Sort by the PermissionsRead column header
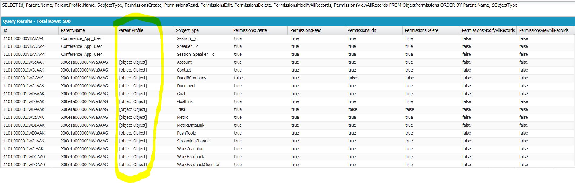This screenshot has width=575, height=183. 317,30
